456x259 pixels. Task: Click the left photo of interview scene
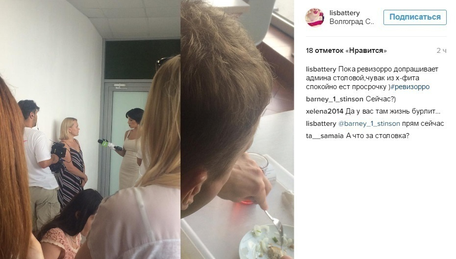(x=90, y=129)
